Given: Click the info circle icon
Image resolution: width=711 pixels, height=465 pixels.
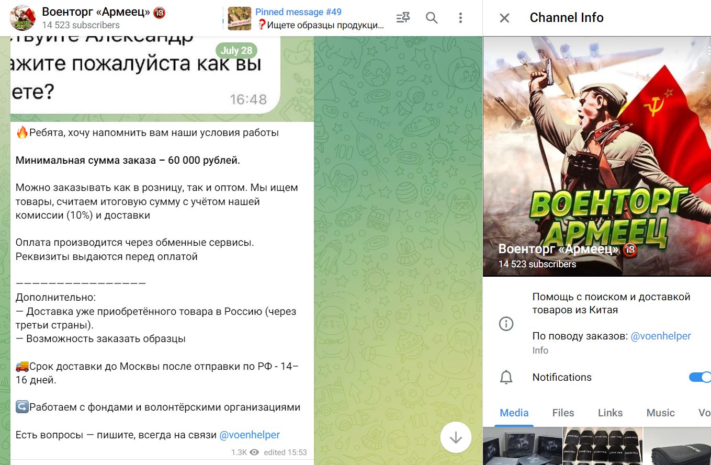Looking at the screenshot, I should pyautogui.click(x=506, y=324).
